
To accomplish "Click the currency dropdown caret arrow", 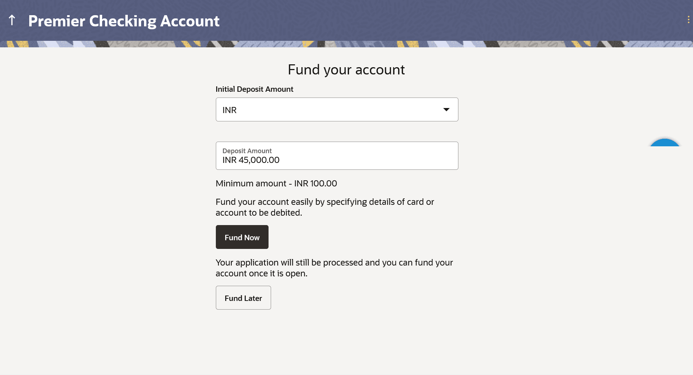I will 446,109.
